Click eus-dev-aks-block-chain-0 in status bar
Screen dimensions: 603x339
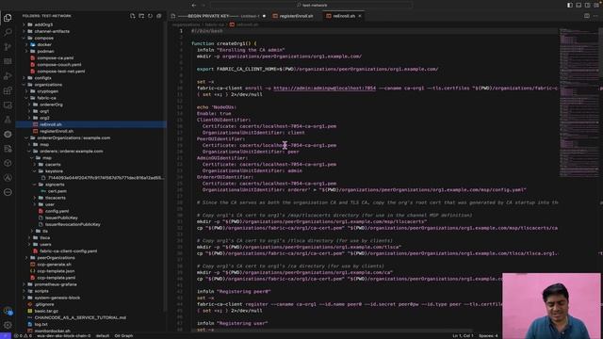point(64,336)
